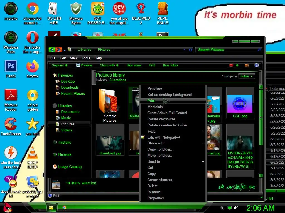Open the Morbius Reader PDF icon

[11, 100]
